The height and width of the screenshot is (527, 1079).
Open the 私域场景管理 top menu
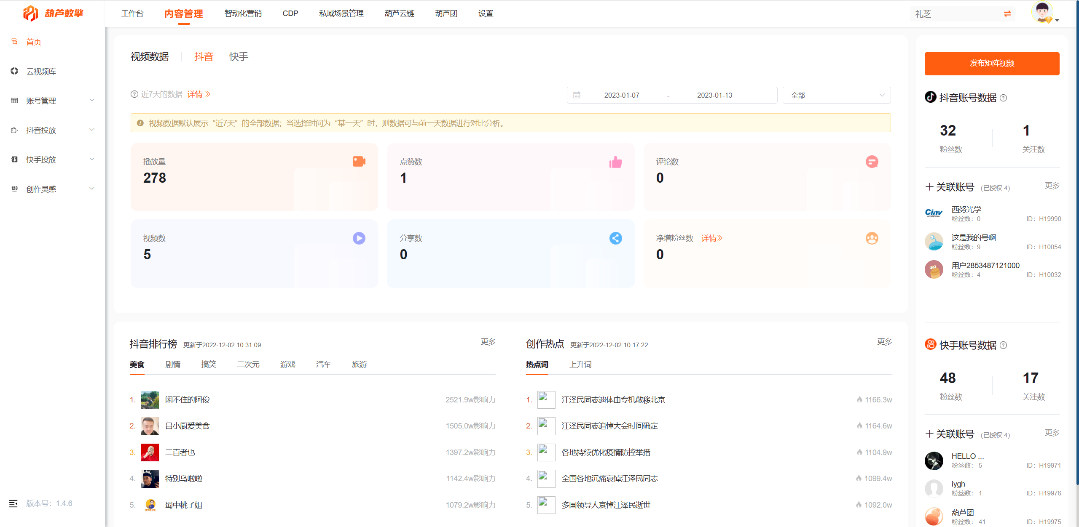click(x=341, y=13)
